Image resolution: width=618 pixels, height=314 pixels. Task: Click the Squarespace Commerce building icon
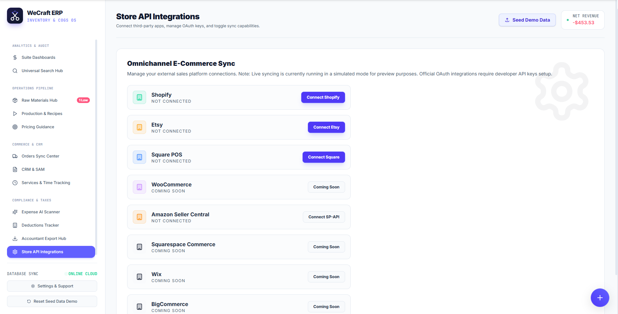click(x=139, y=247)
